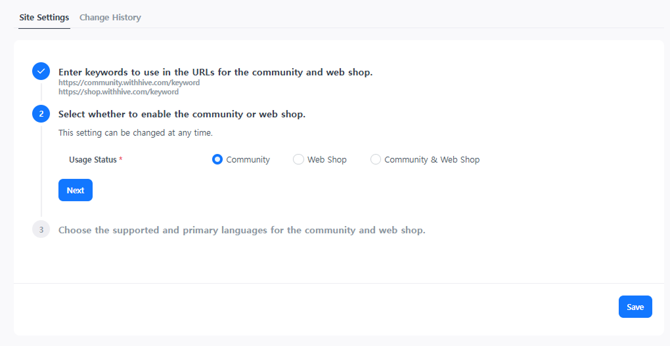Click the Community & Web Shop label text
Screen dimensions: 670x346
click(432, 160)
